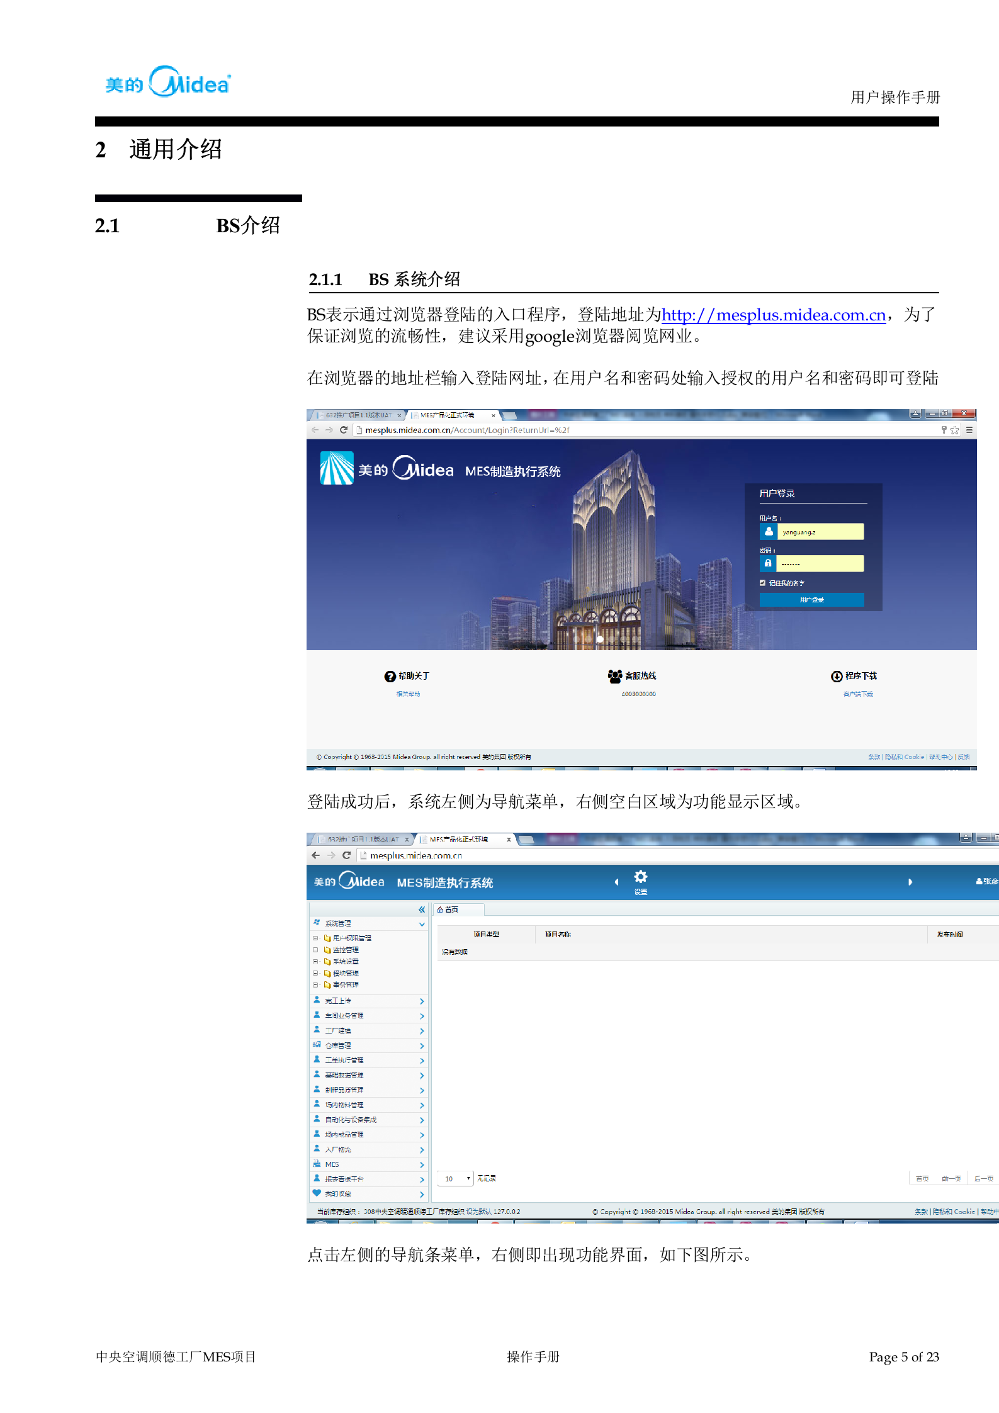Click the back arrow in the login page browser
This screenshot has width=999, height=1413.
click(315, 430)
